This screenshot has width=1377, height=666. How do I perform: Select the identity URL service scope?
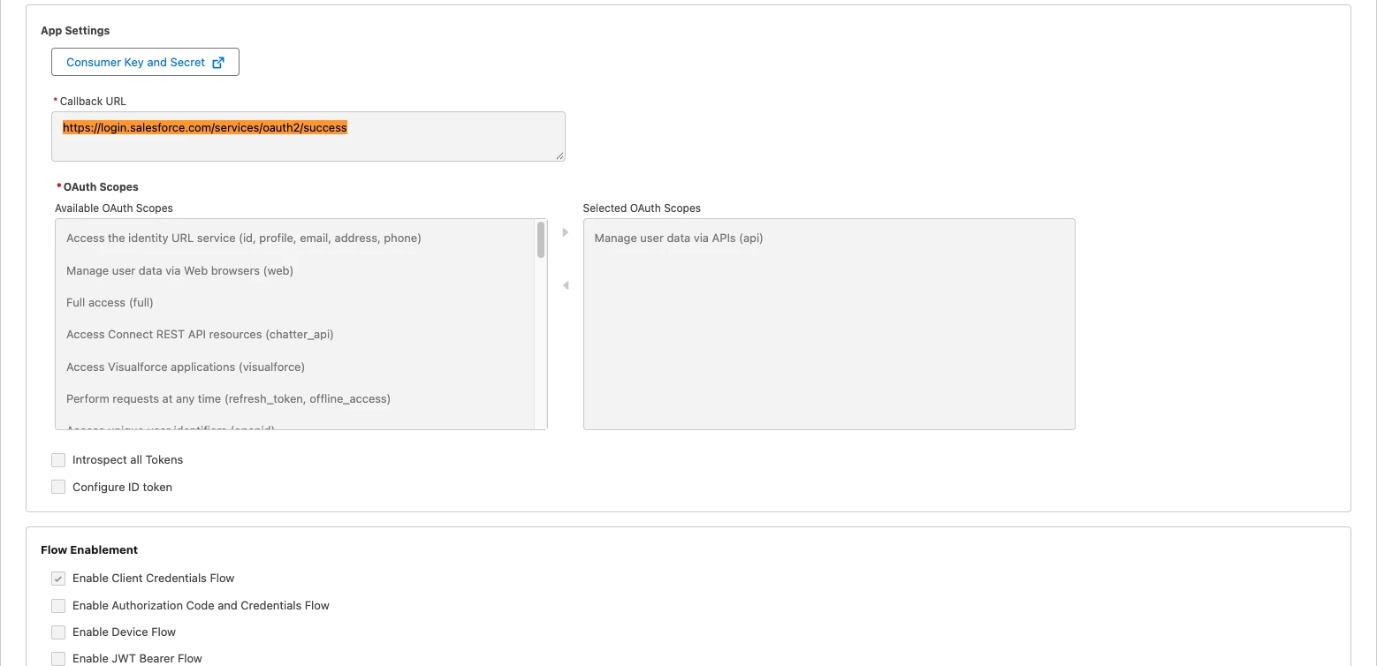[x=244, y=238]
